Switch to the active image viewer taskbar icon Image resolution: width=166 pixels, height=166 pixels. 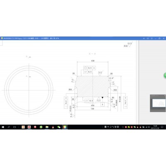point(65,127)
